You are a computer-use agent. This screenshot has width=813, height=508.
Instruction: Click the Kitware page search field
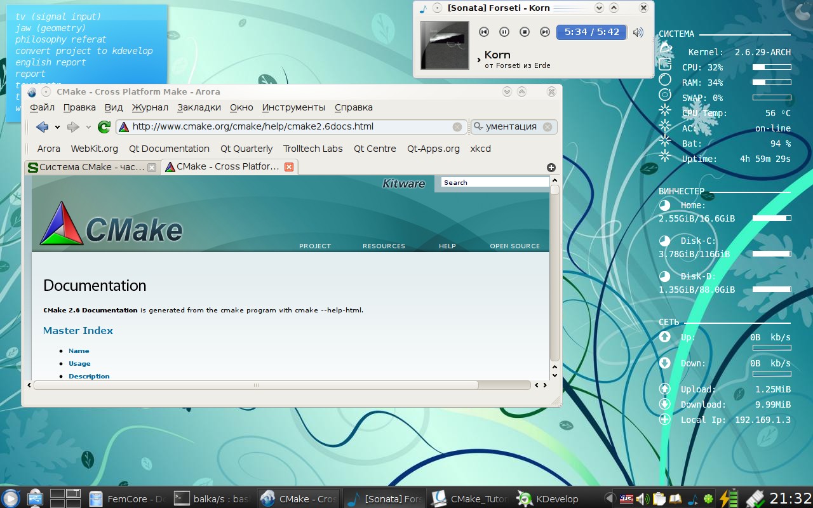[x=495, y=182]
